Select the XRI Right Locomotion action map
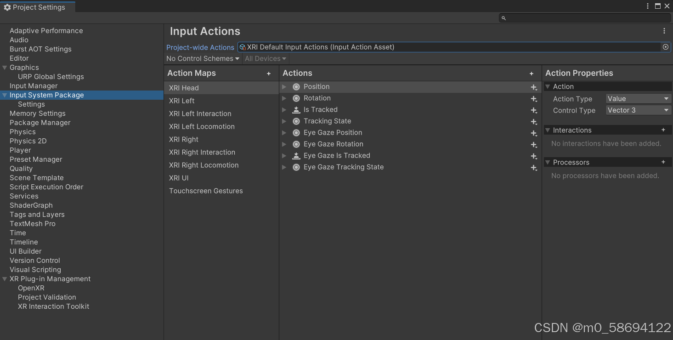The image size is (673, 340). click(x=204, y=165)
